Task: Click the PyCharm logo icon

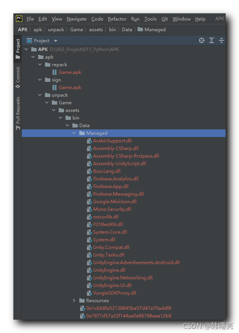Action: pos(19,19)
